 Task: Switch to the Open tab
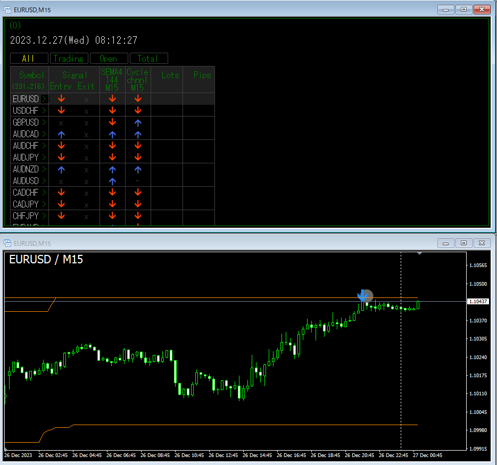point(109,59)
